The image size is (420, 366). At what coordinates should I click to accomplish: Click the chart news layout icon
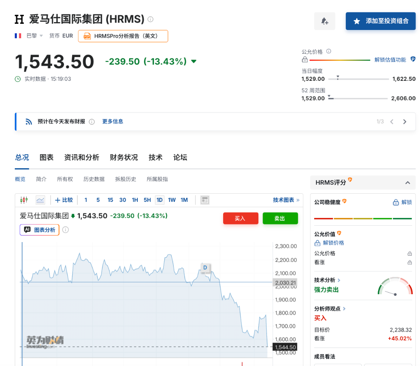pos(205,200)
